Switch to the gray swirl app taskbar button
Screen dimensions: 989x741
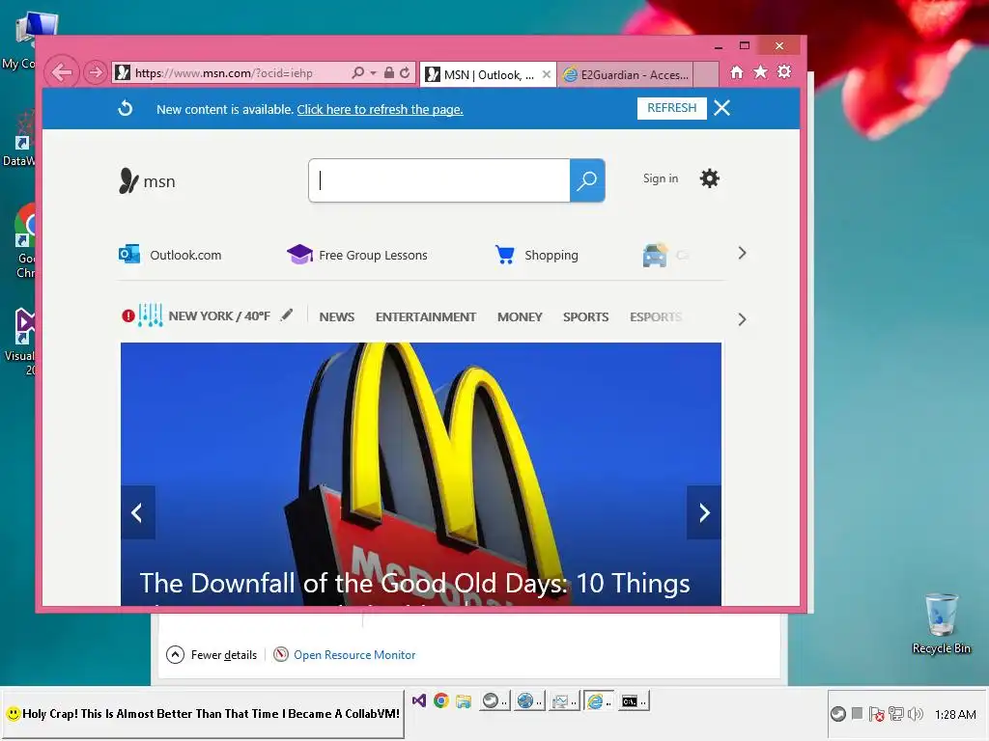coord(494,700)
